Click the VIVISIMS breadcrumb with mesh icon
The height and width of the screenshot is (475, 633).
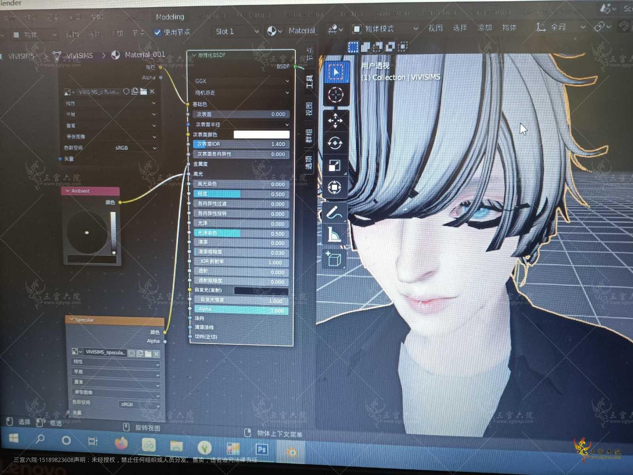[74, 56]
